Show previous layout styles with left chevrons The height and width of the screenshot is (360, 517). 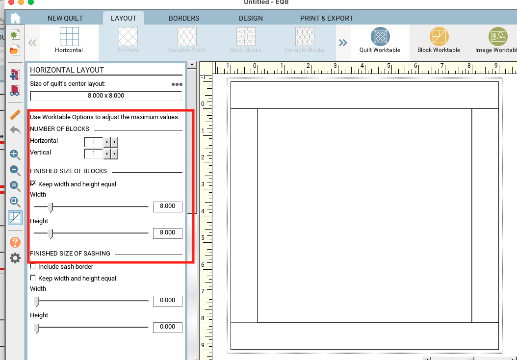coord(32,43)
